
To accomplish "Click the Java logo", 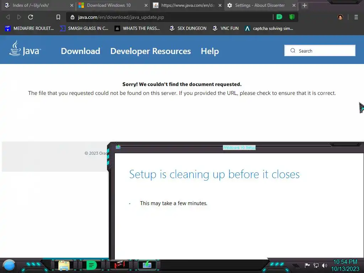I will pyautogui.click(x=25, y=48).
